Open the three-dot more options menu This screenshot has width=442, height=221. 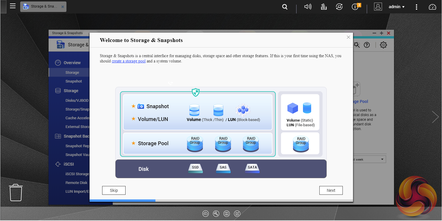417,7
